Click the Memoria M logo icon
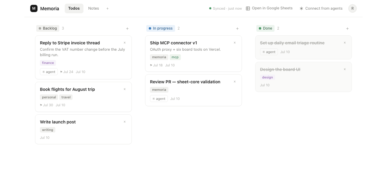Screen dimensions: 387x169 click(34, 8)
